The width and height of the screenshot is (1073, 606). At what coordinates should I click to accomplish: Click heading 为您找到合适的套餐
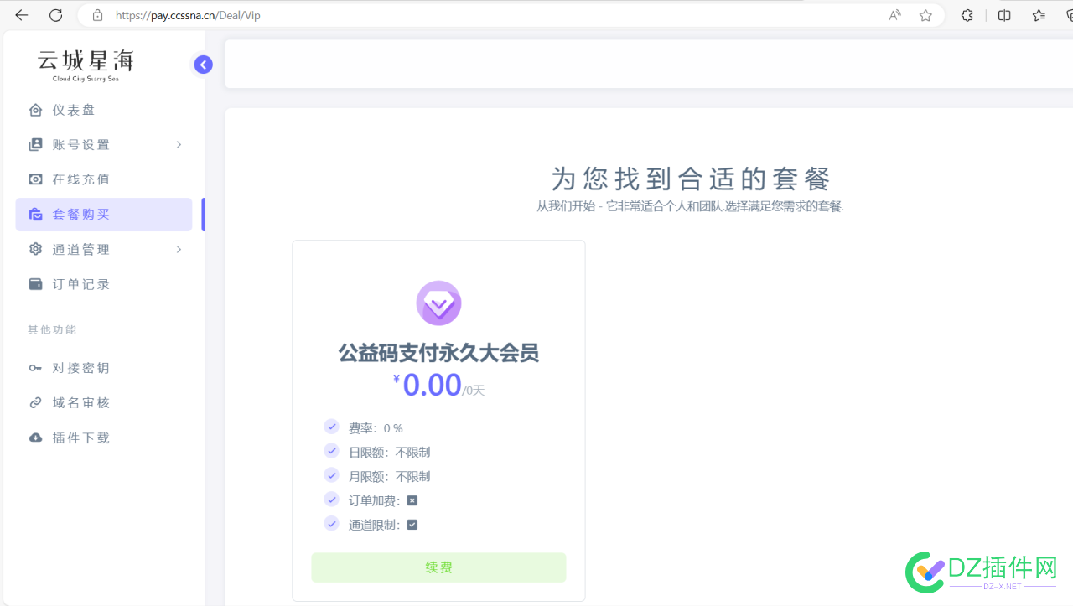(x=691, y=179)
